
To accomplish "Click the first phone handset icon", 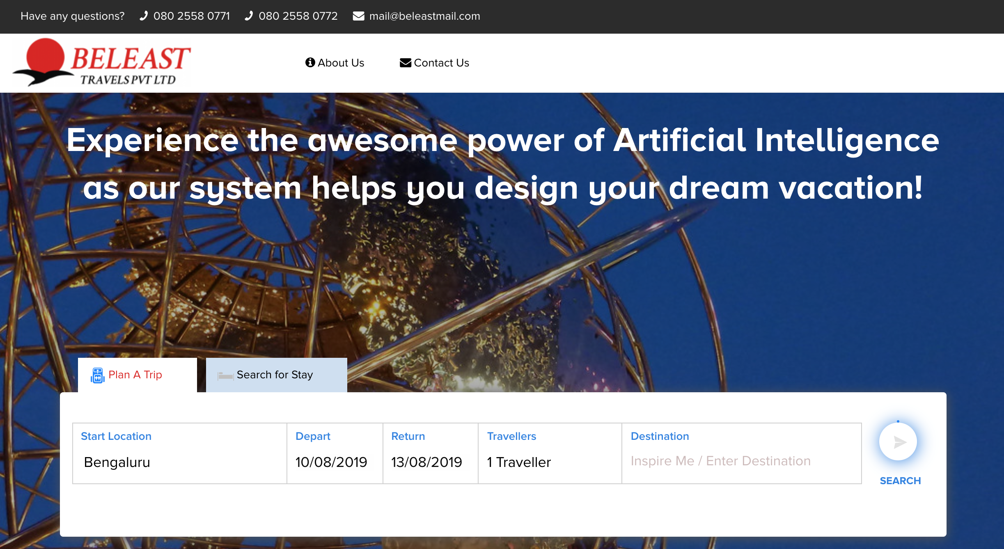I will 144,16.
